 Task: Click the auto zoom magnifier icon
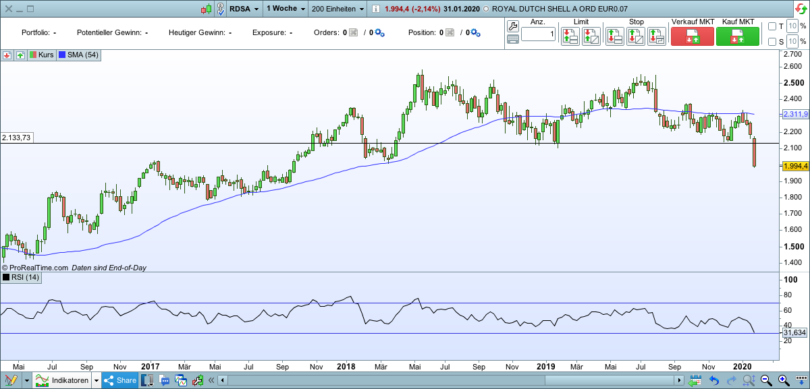coord(749,381)
